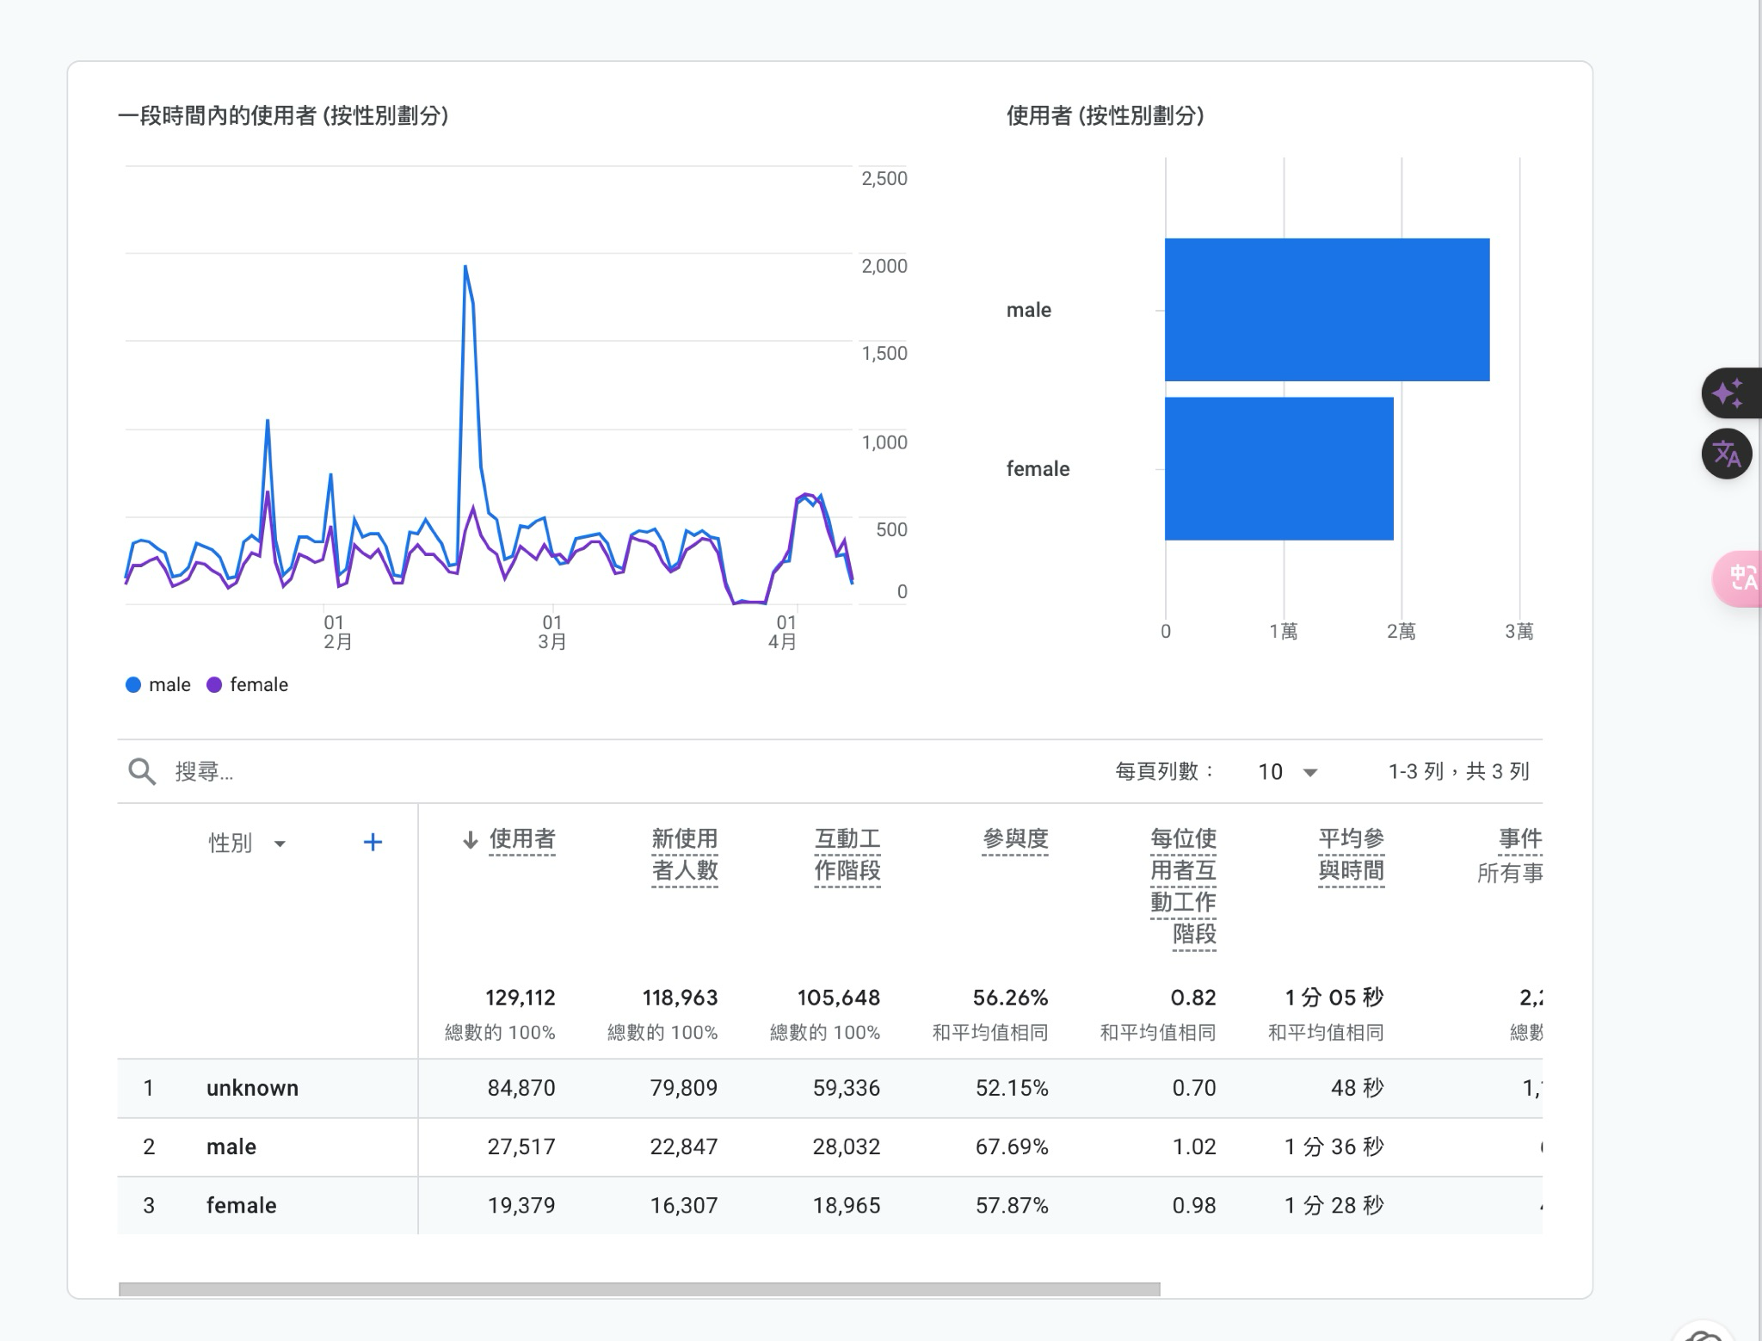Sort by the 使用者 column header

(522, 839)
